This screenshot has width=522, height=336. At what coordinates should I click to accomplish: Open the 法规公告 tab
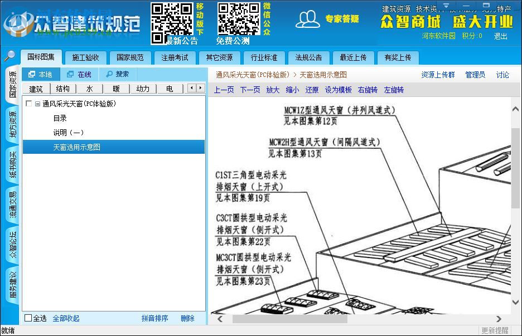[308, 57]
